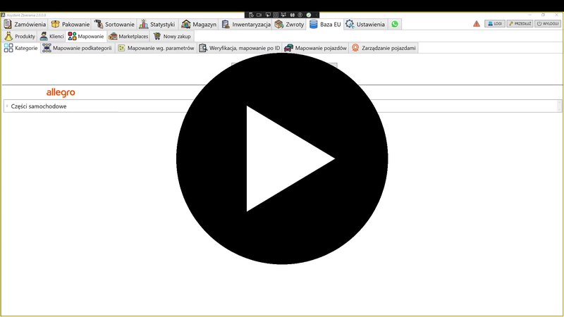Click the video camera icon in recorder bar
564x317 pixels.
(259, 15)
